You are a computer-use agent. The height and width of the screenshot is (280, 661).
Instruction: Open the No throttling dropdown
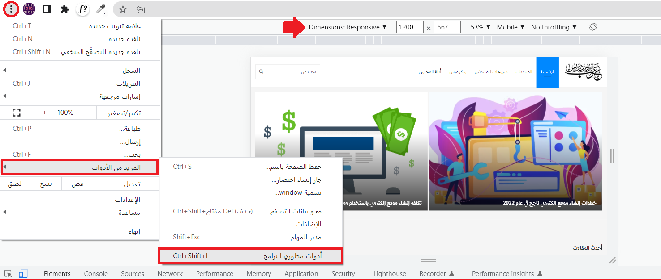(x=554, y=27)
